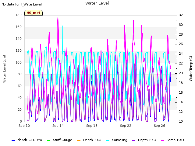Click the Water Level (cm) axis label
195x146 pixels.
[x=4, y=69]
